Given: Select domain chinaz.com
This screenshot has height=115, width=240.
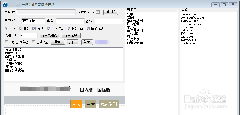Looking at the screenshot, I should (x=188, y=15).
